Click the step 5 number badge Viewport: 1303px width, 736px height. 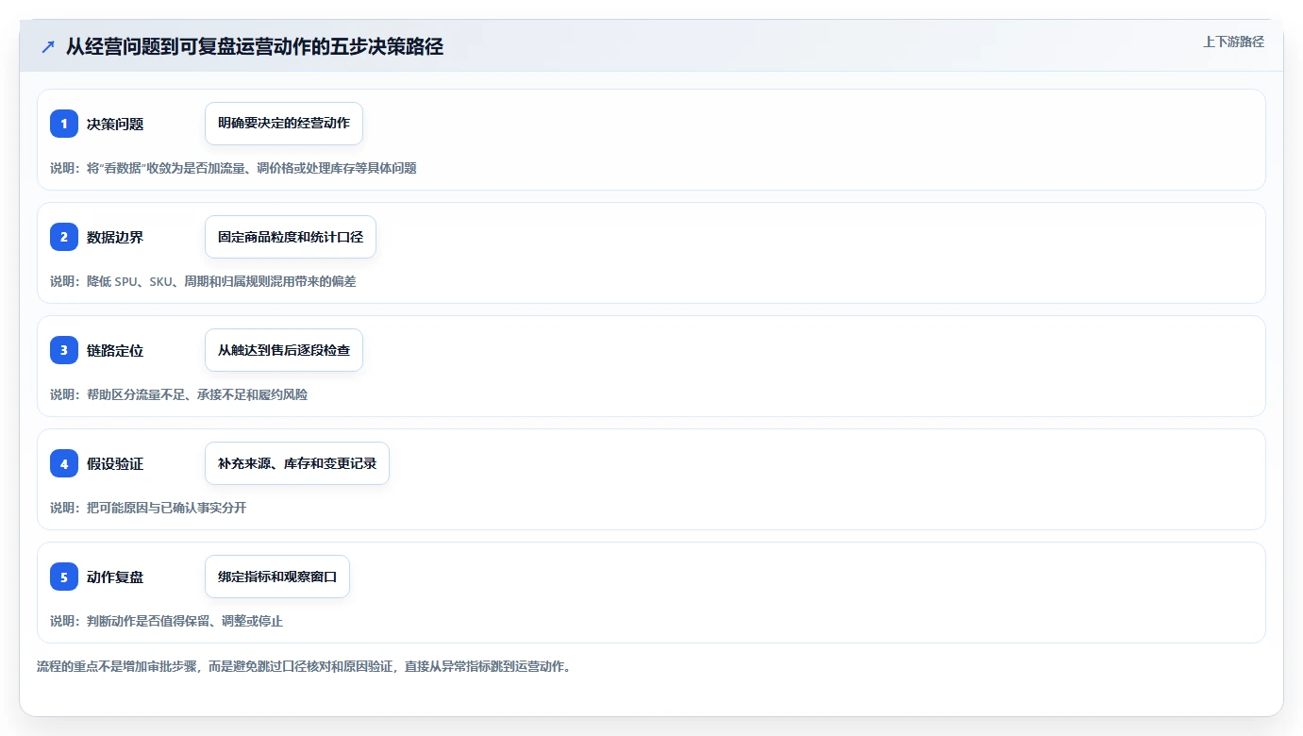coord(64,577)
